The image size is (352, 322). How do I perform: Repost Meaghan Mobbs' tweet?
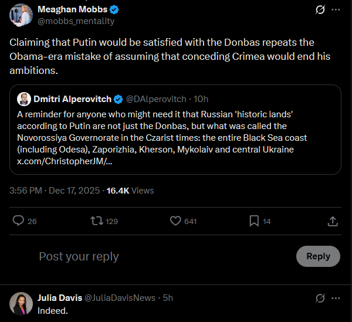tap(93, 221)
